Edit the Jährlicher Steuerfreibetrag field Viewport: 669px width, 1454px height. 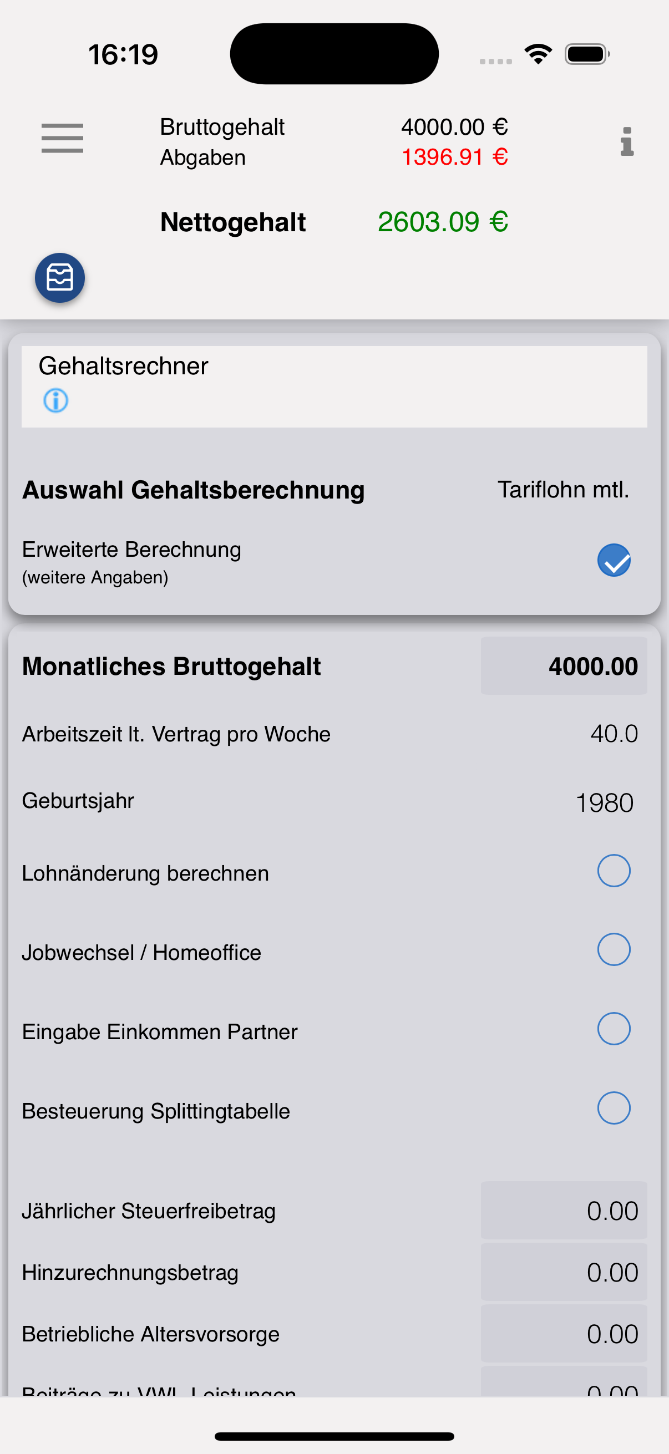pyautogui.click(x=564, y=1211)
